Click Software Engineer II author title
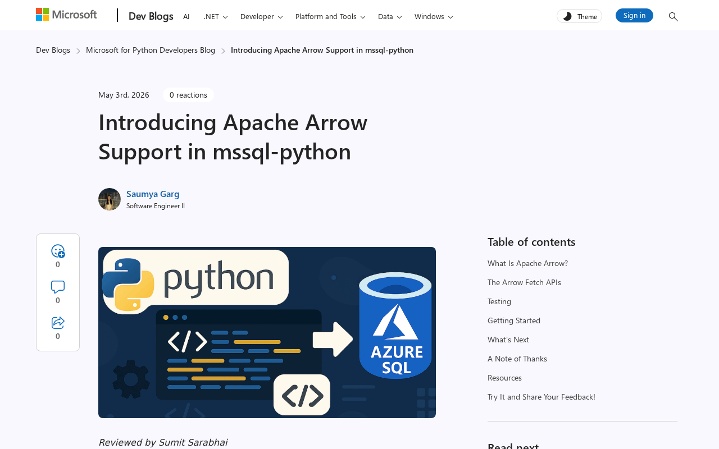 (156, 206)
